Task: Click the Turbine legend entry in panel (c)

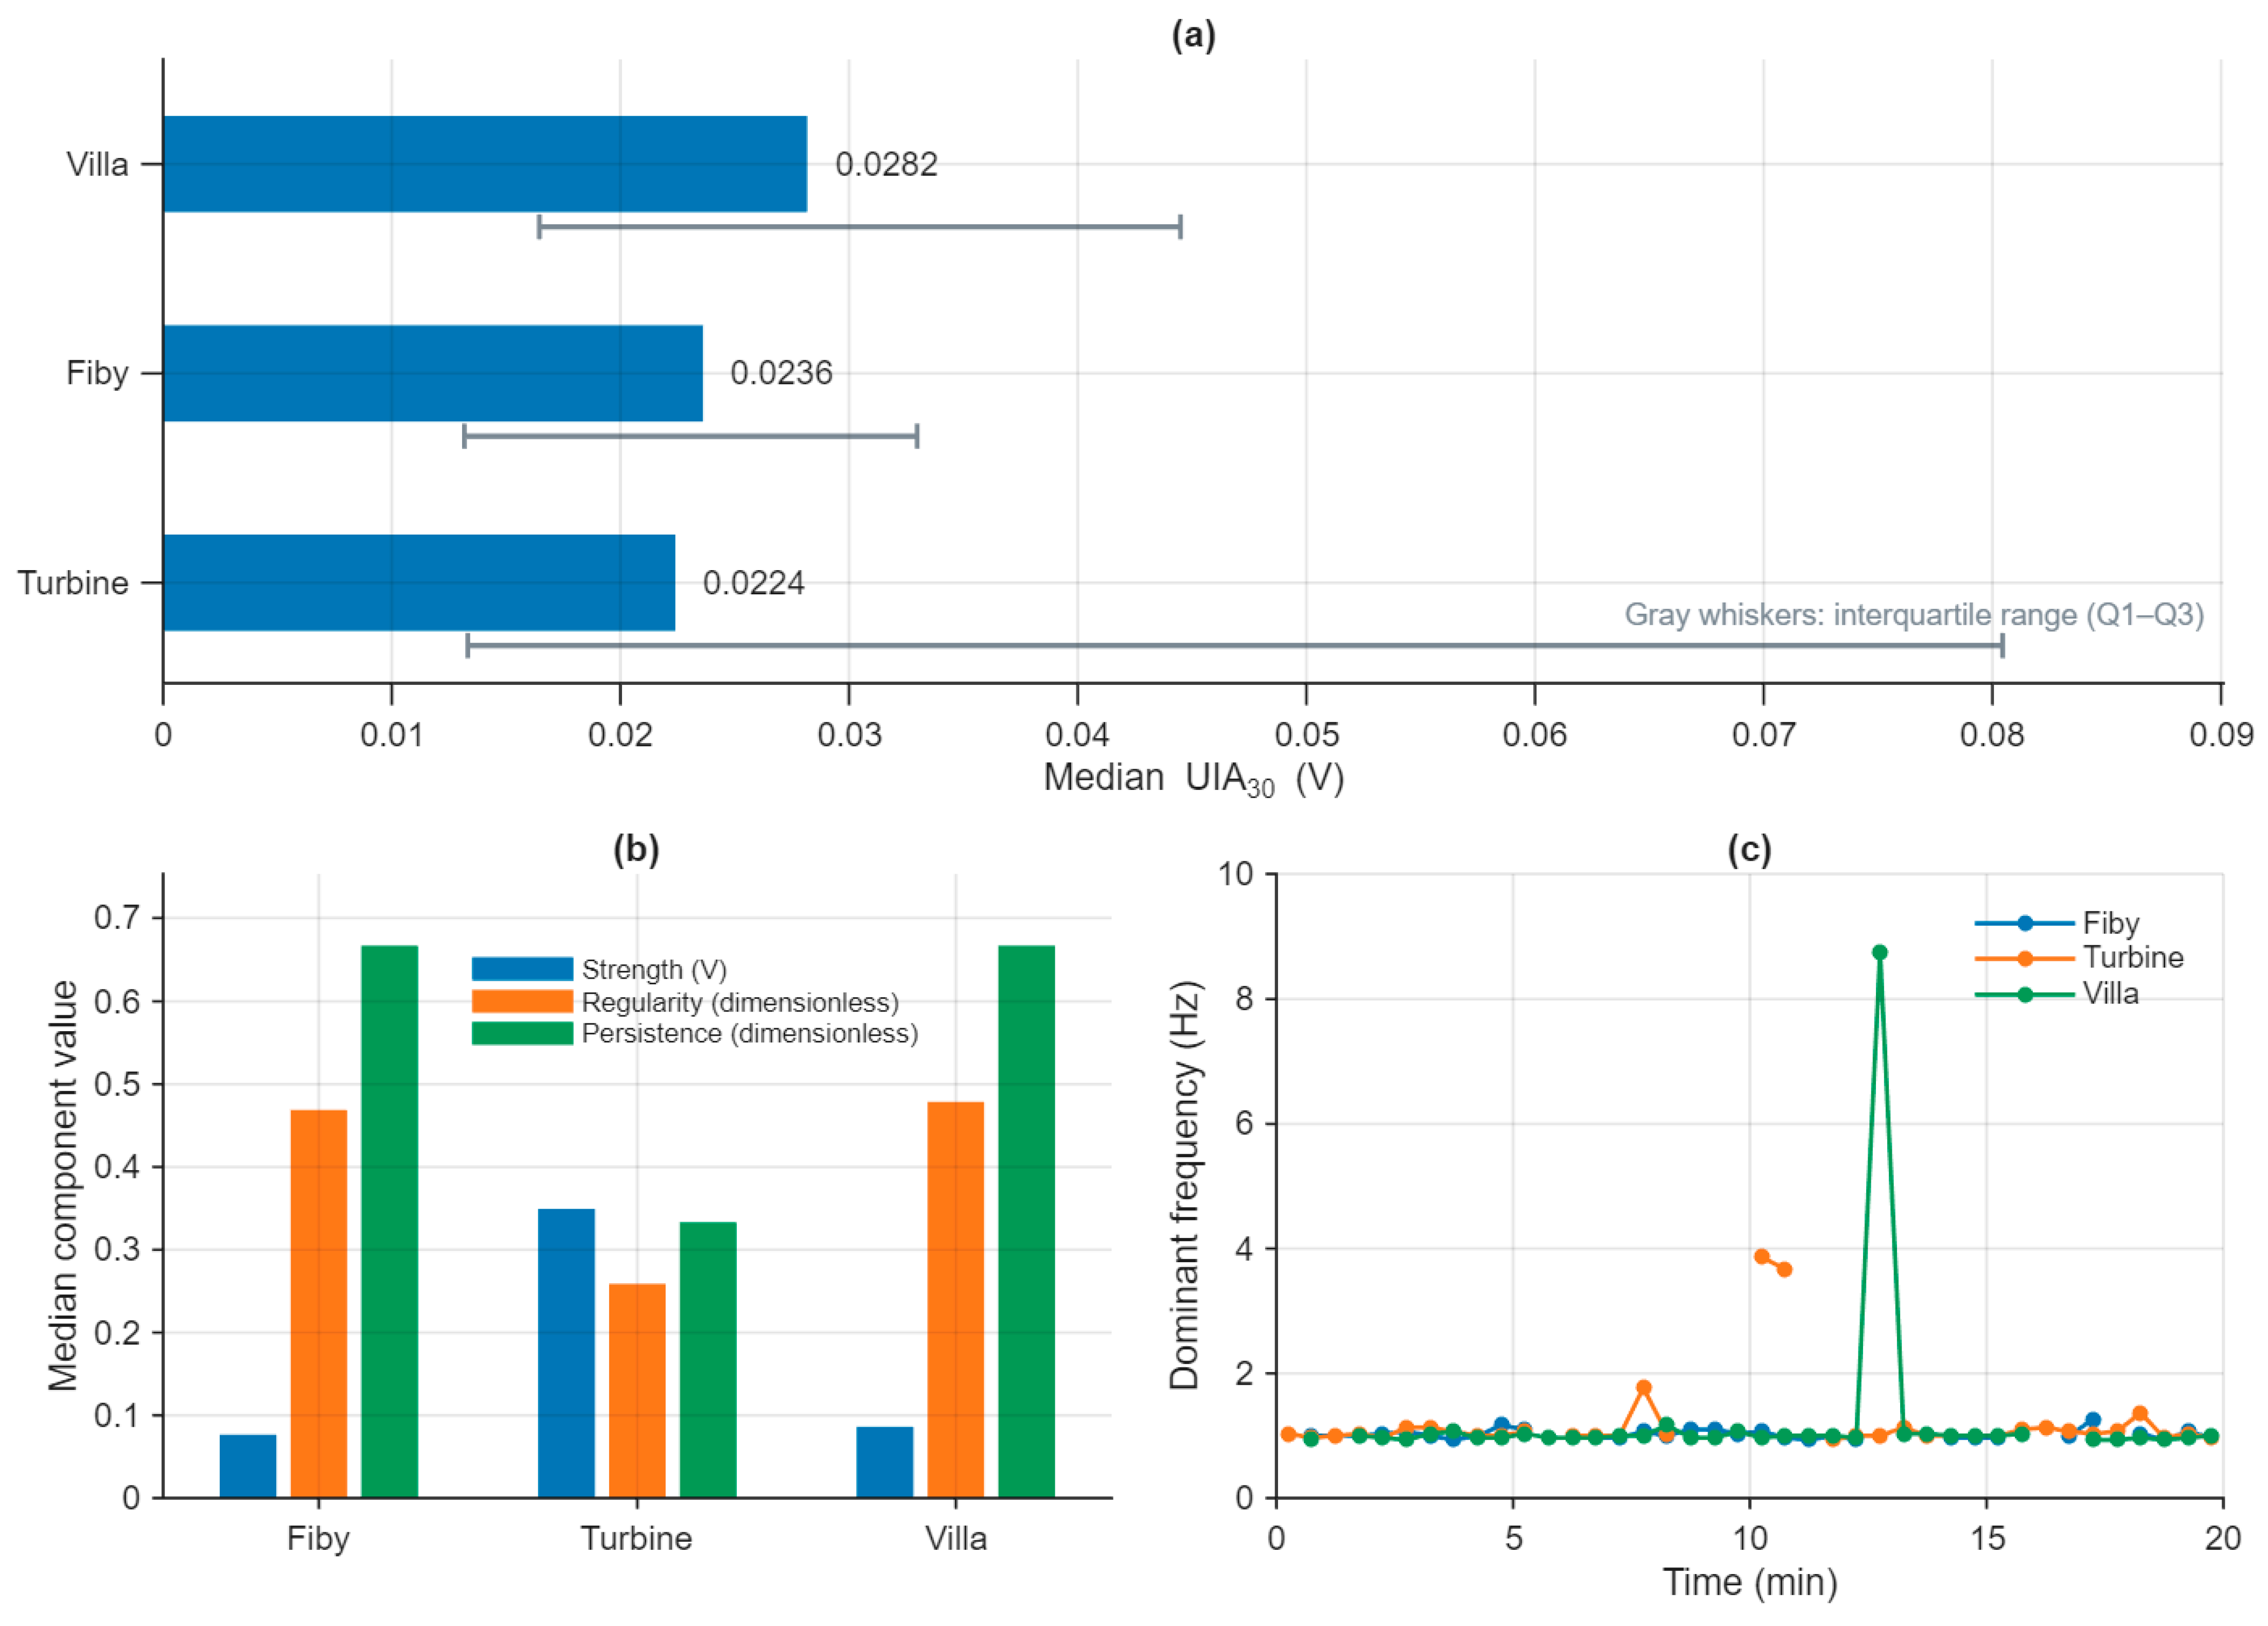Action: tap(2079, 957)
